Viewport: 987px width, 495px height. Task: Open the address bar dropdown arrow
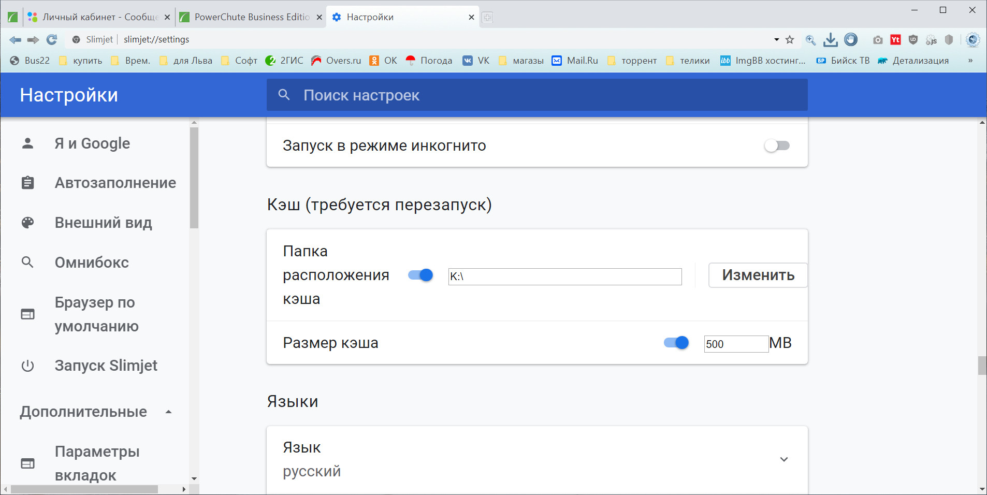pyautogui.click(x=776, y=39)
